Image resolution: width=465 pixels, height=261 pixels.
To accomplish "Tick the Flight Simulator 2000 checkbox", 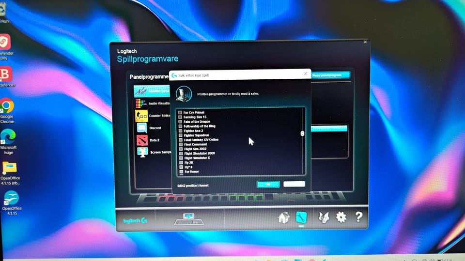I will (x=181, y=153).
